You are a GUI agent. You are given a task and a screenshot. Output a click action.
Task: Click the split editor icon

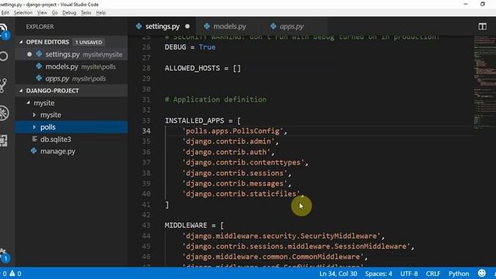click(x=482, y=26)
